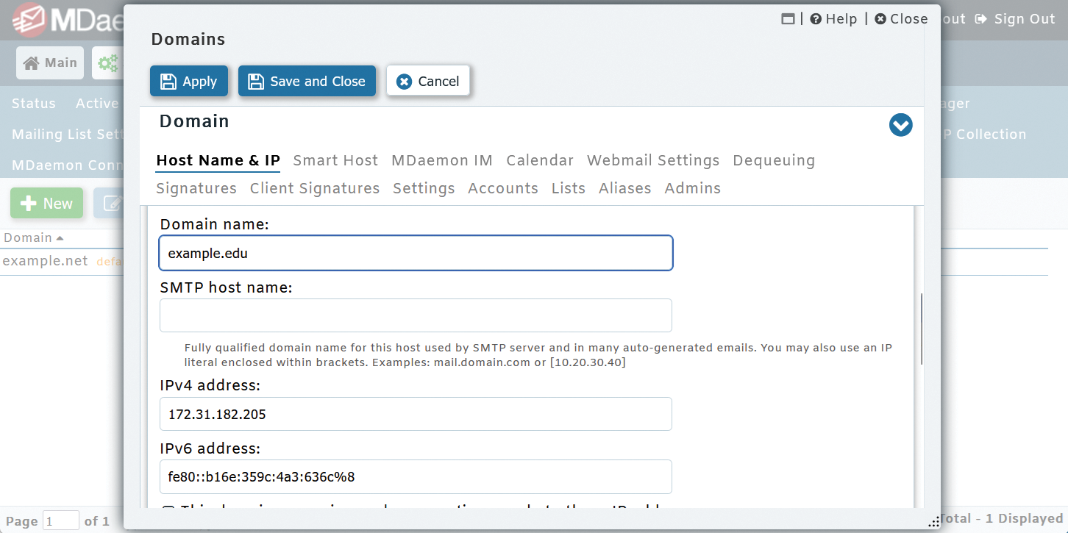Sort by the Domain column header

click(x=33, y=237)
